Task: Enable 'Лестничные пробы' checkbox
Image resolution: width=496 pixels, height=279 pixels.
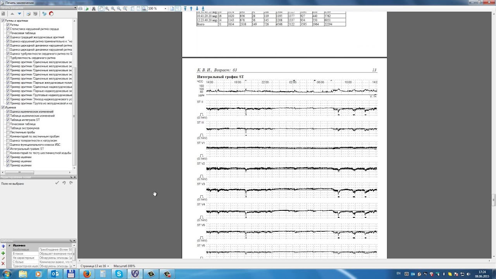Action: pos(8,132)
